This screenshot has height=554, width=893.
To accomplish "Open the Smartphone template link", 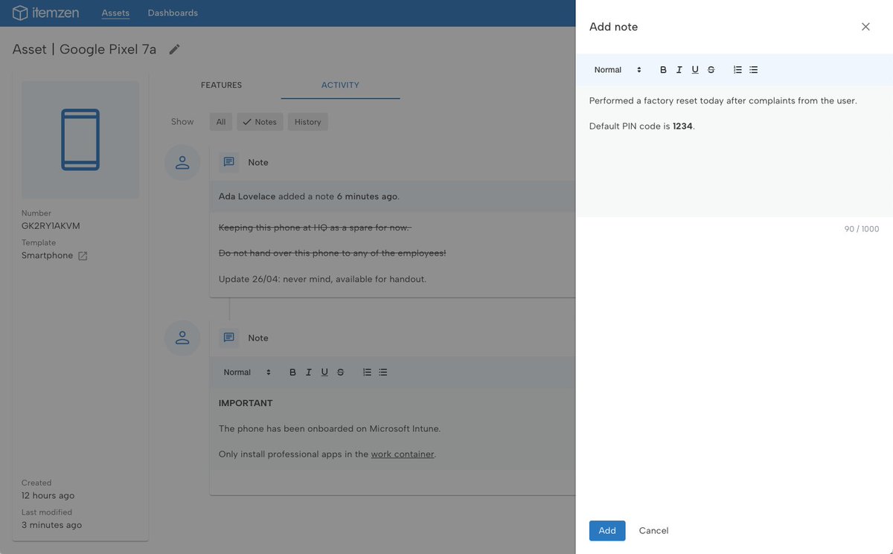I will [48, 256].
